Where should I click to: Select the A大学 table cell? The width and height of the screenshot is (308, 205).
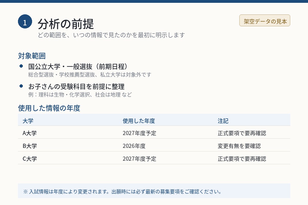30,133
